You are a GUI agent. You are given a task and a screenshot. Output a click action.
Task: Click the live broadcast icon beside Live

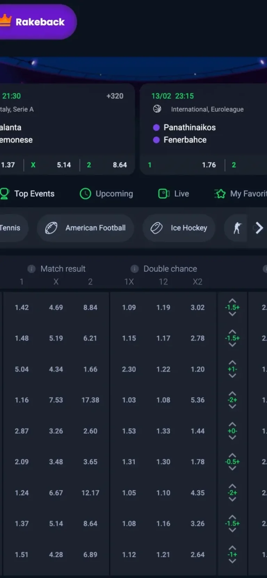(164, 194)
